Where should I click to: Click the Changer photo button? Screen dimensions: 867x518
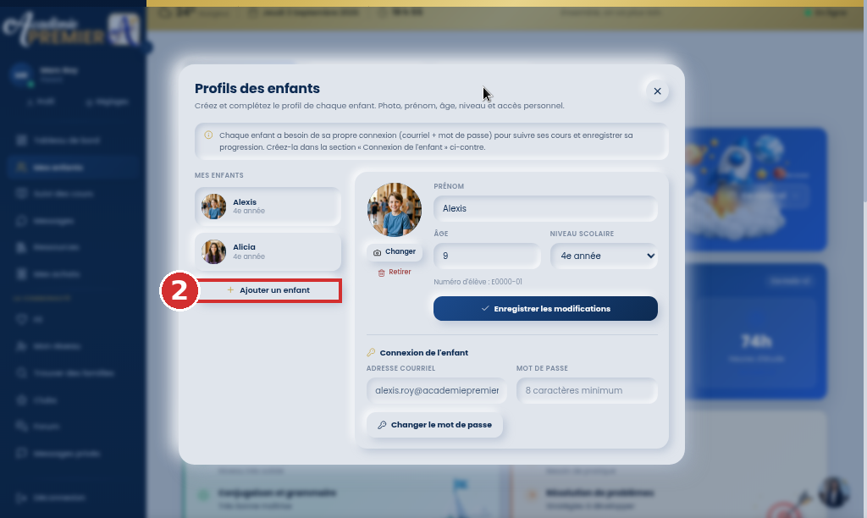click(x=395, y=252)
